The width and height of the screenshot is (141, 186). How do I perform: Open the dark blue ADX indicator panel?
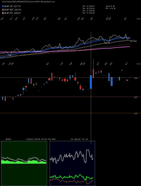pyautogui.click(x=72, y=163)
